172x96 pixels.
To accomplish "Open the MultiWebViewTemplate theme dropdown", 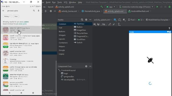I will point(158,20).
